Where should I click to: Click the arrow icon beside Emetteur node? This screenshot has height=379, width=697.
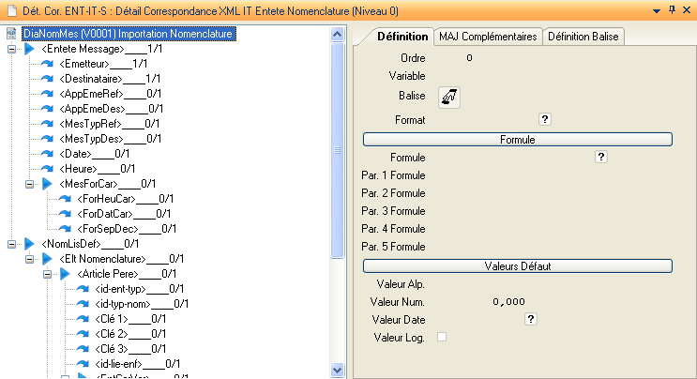(47, 63)
